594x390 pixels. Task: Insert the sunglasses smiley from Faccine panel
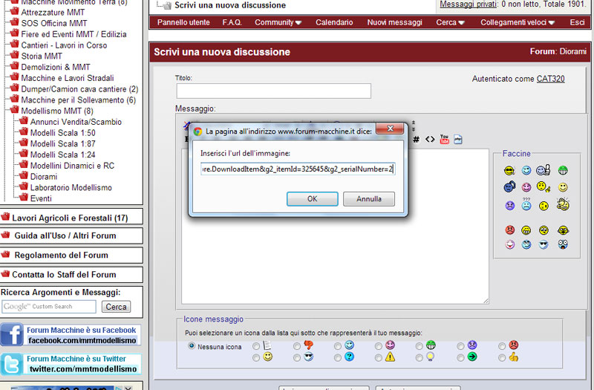(545, 244)
